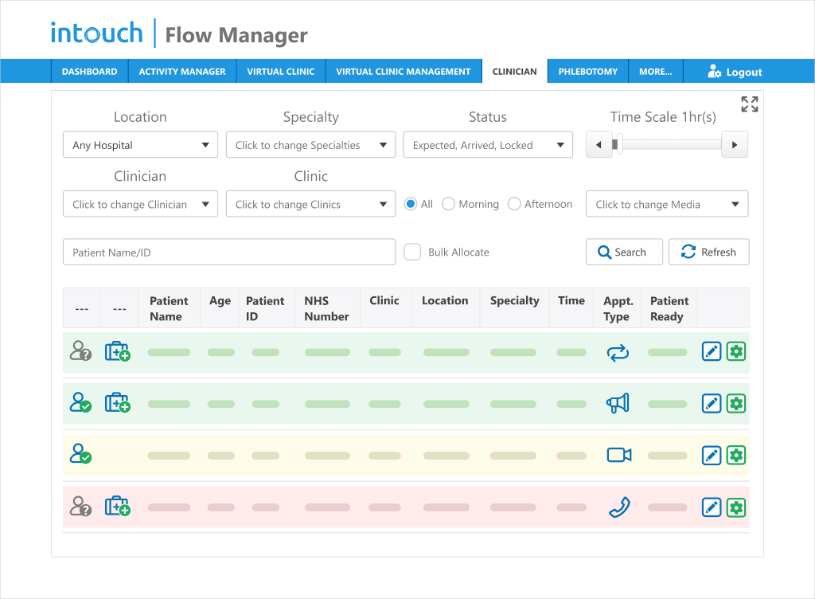Edit the first row using its pencil icon
The width and height of the screenshot is (815, 599).
click(711, 350)
